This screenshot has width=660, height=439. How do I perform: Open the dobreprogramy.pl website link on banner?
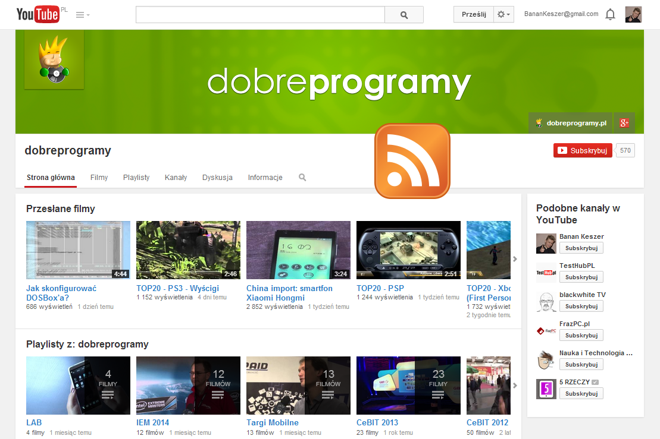pos(571,123)
